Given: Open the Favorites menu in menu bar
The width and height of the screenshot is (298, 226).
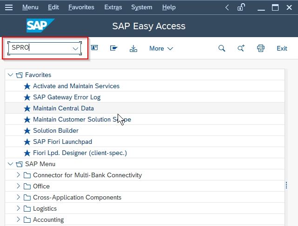Looking at the screenshot, I should pyautogui.click(x=81, y=7).
